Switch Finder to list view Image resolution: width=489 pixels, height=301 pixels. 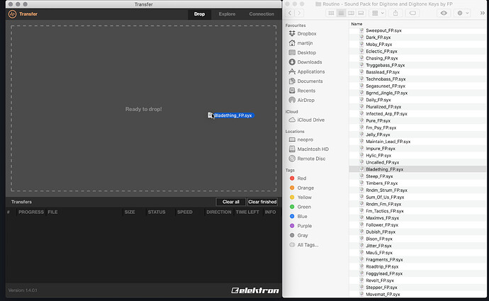[341, 13]
